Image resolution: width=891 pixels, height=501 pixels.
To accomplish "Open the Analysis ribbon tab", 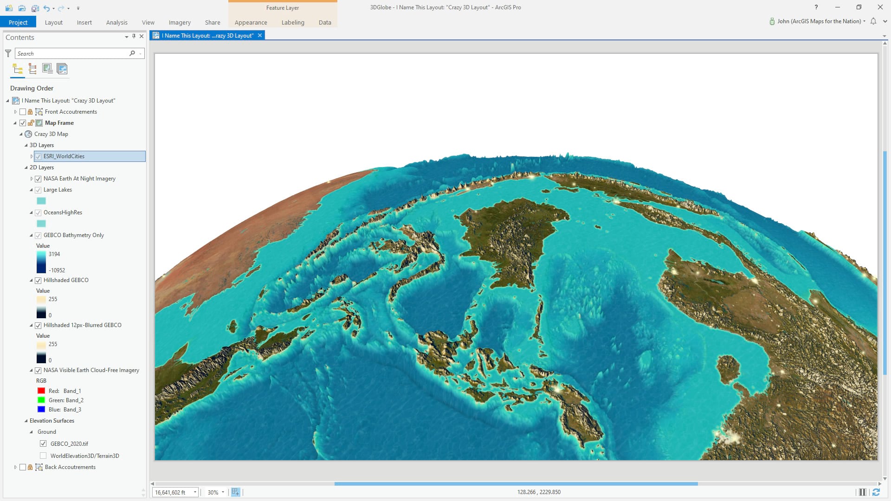I will click(x=117, y=22).
